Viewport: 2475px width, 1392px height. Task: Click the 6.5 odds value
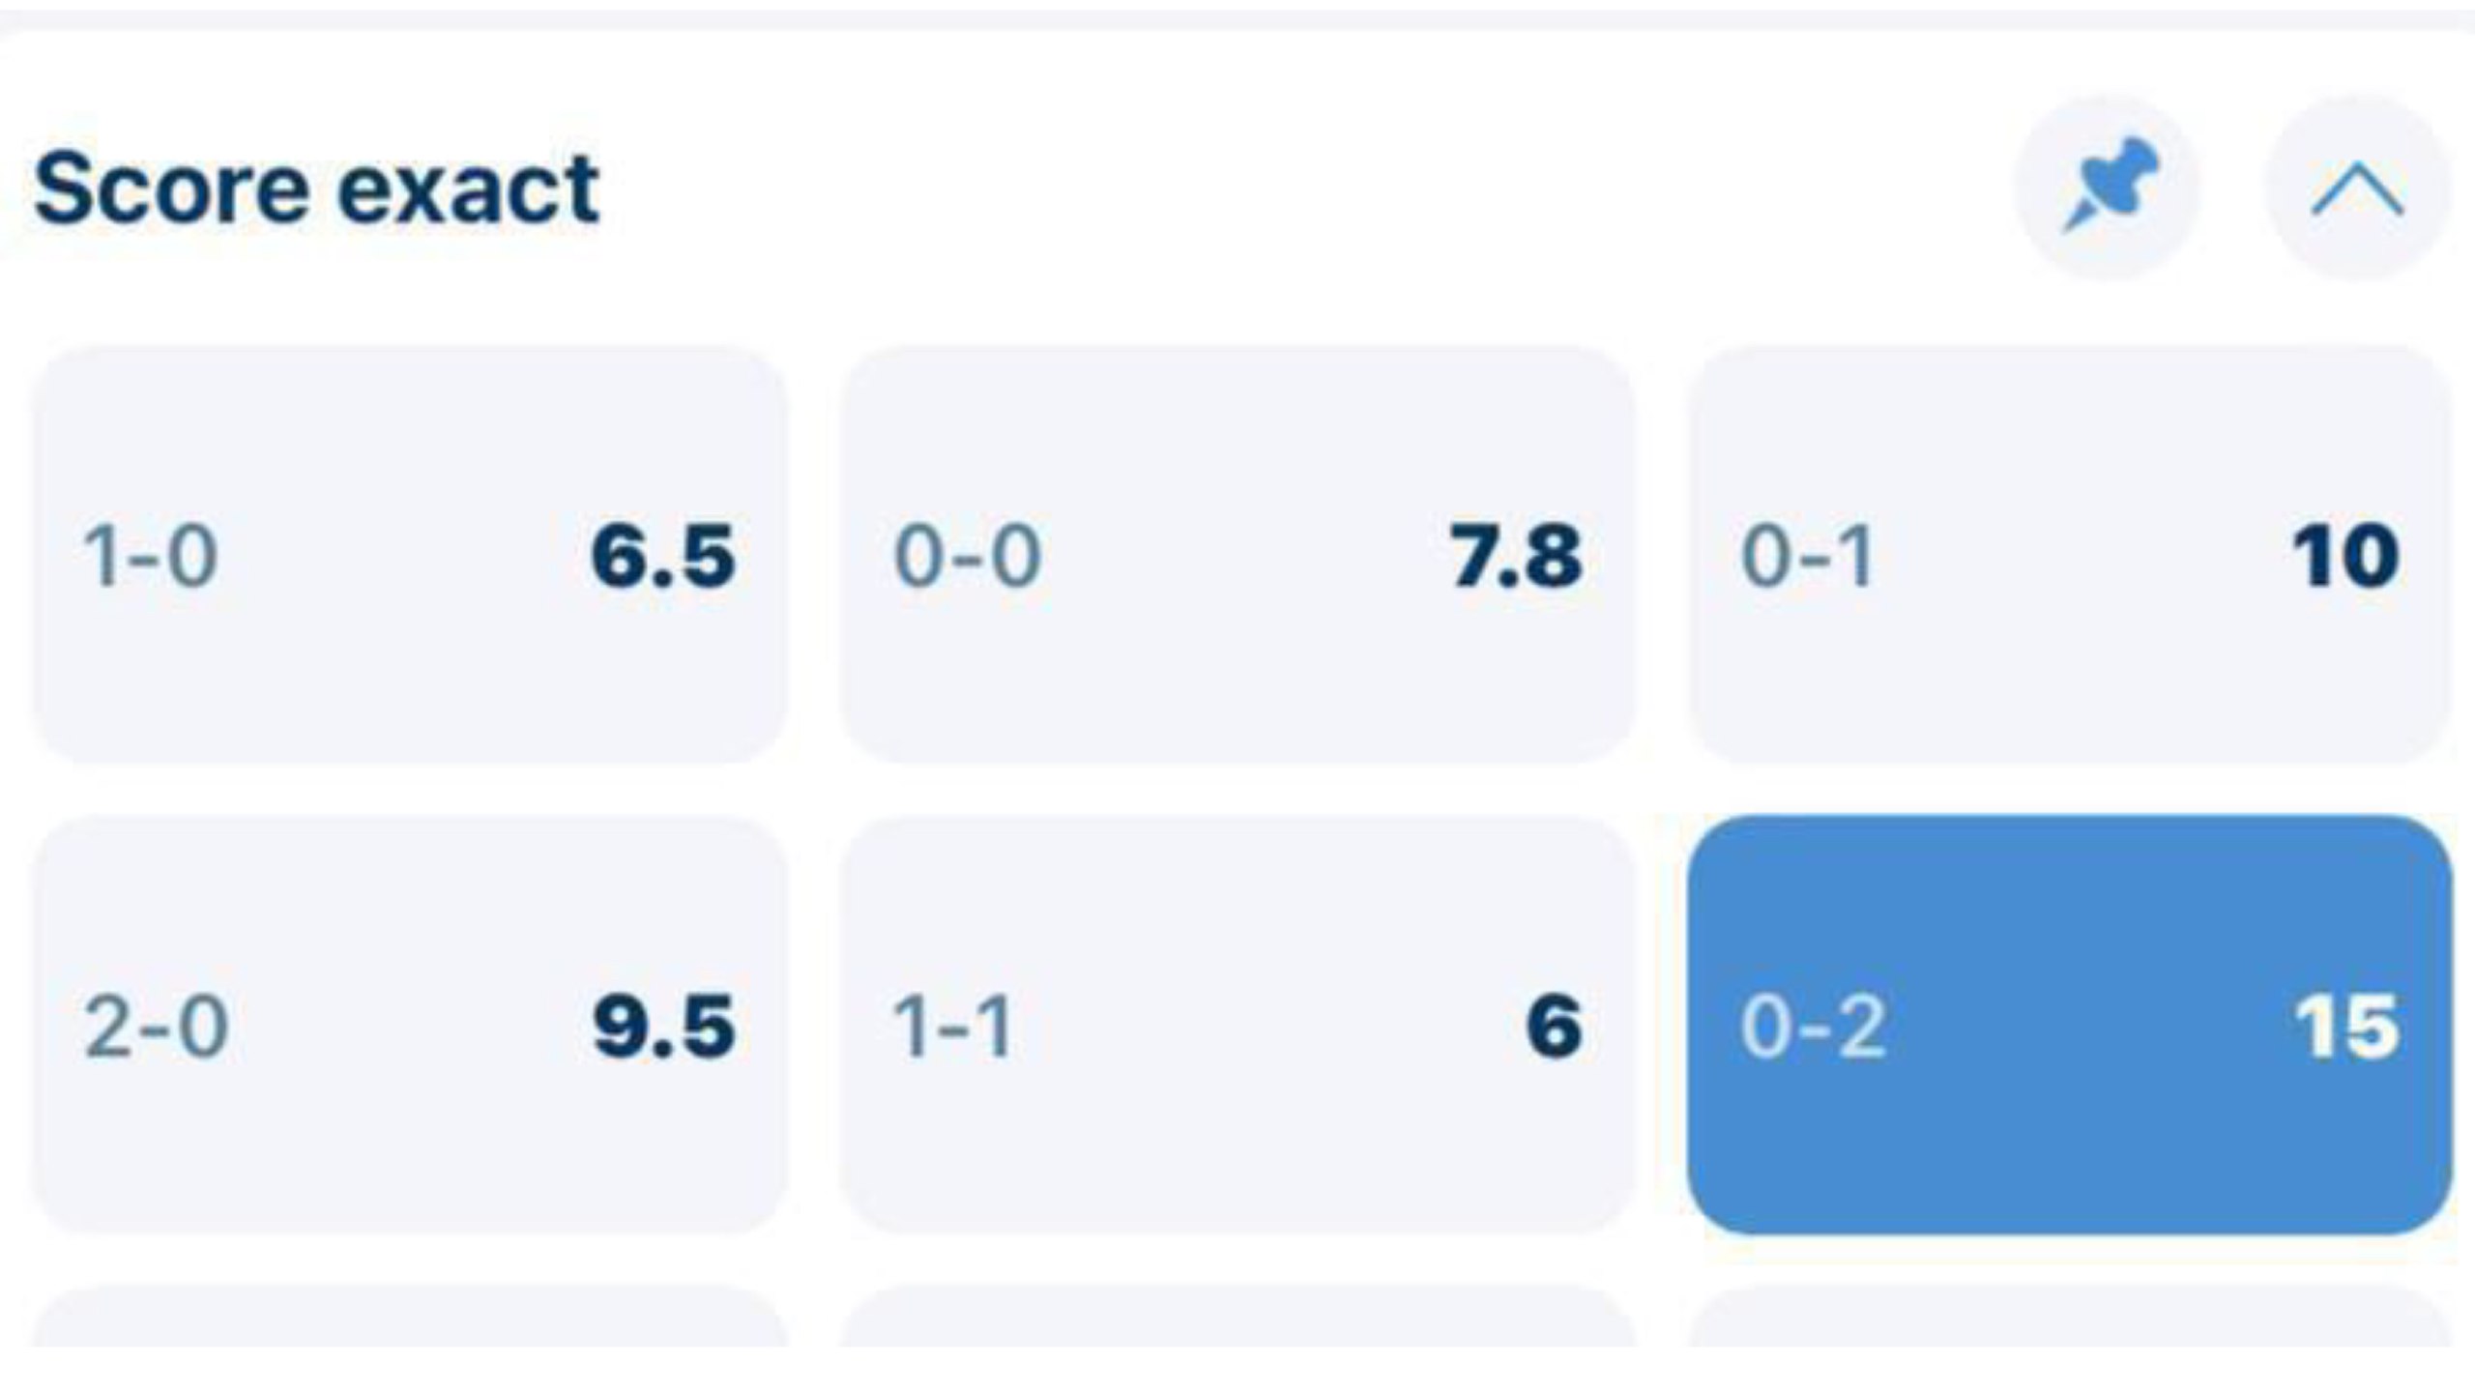click(663, 557)
